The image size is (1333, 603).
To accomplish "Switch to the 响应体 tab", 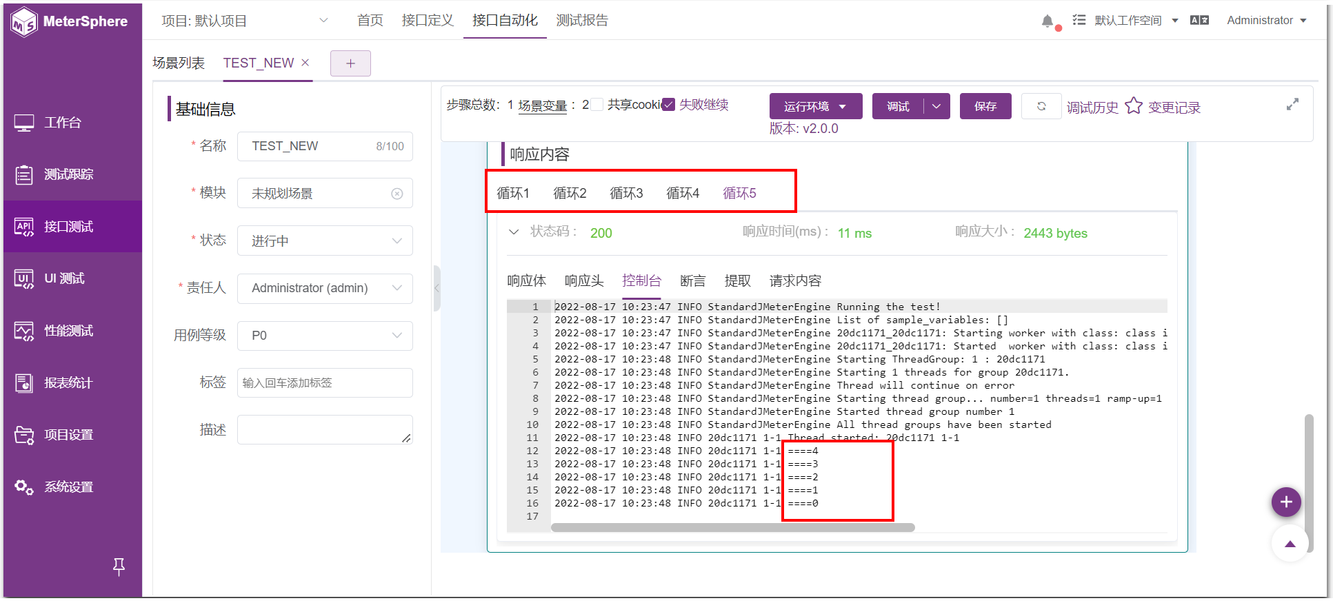I will tap(526, 280).
